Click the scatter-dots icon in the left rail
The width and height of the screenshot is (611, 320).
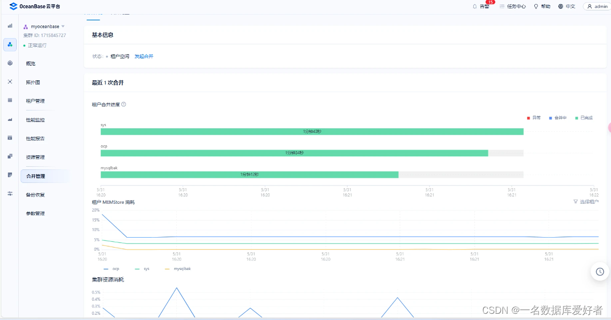pos(10,82)
